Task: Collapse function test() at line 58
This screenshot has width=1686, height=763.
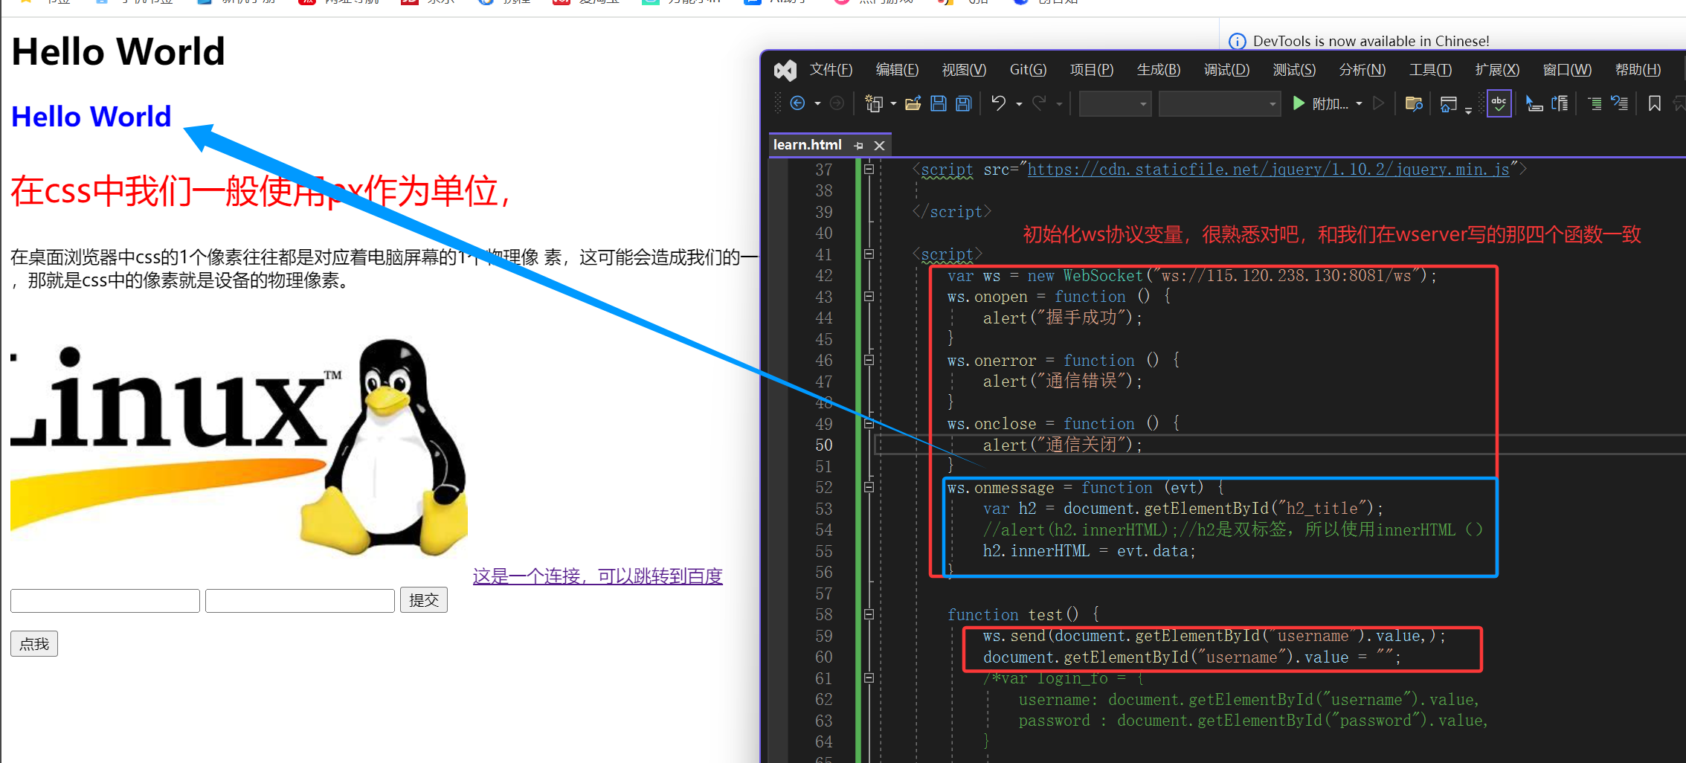Action: pyautogui.click(x=869, y=615)
